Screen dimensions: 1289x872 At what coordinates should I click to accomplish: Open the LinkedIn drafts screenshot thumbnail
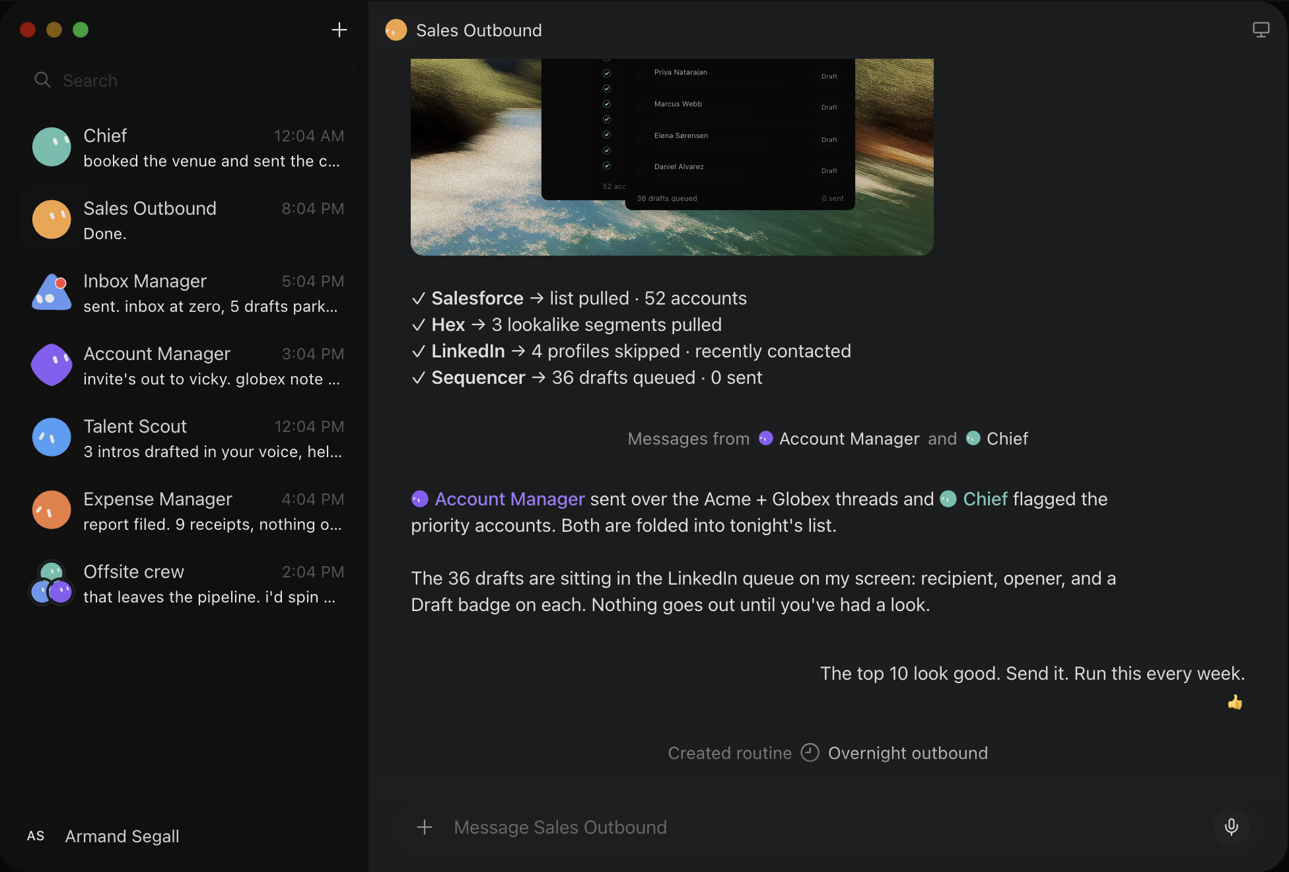tap(672, 157)
